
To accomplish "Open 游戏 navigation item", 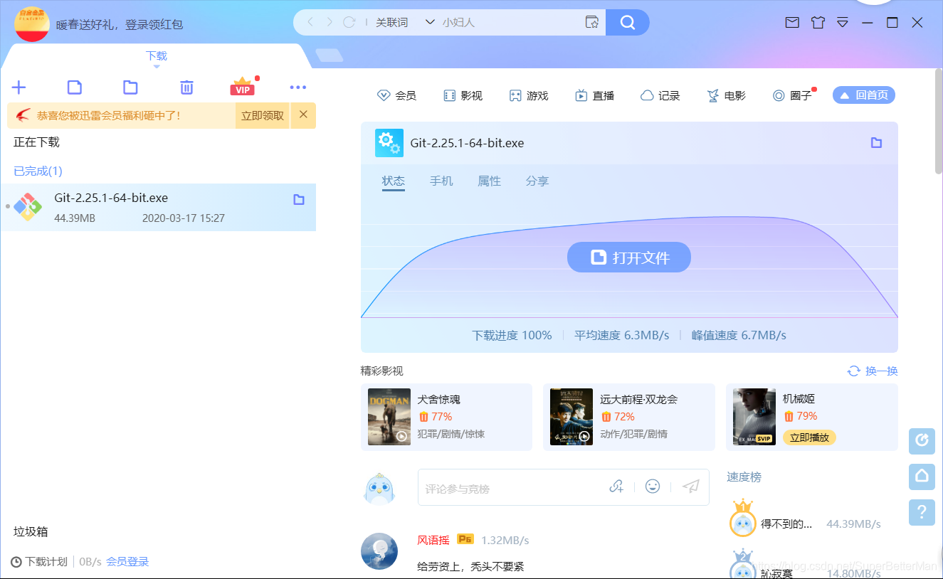I will click(x=528, y=95).
